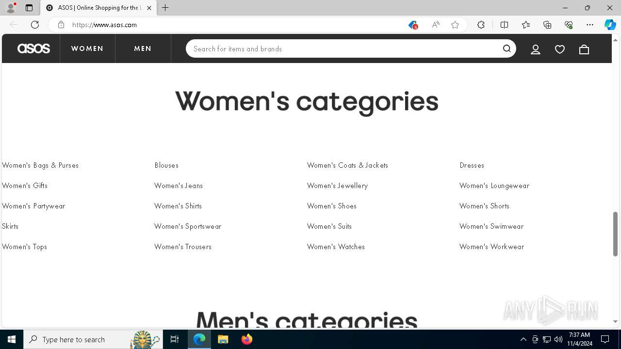The height and width of the screenshot is (349, 621).
Task: Open Women's Jewellery link
Action: (337, 186)
